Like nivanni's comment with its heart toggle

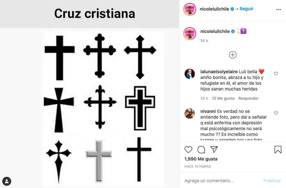[276, 113]
